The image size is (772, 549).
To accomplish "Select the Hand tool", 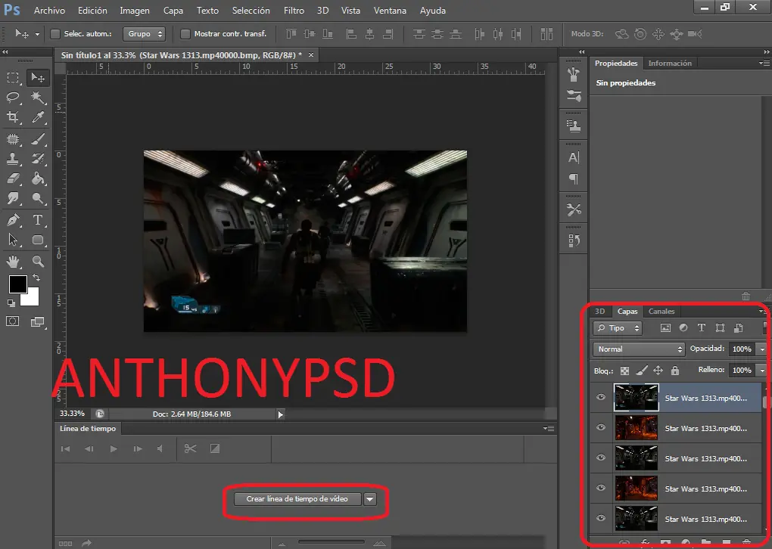I will click(x=13, y=261).
